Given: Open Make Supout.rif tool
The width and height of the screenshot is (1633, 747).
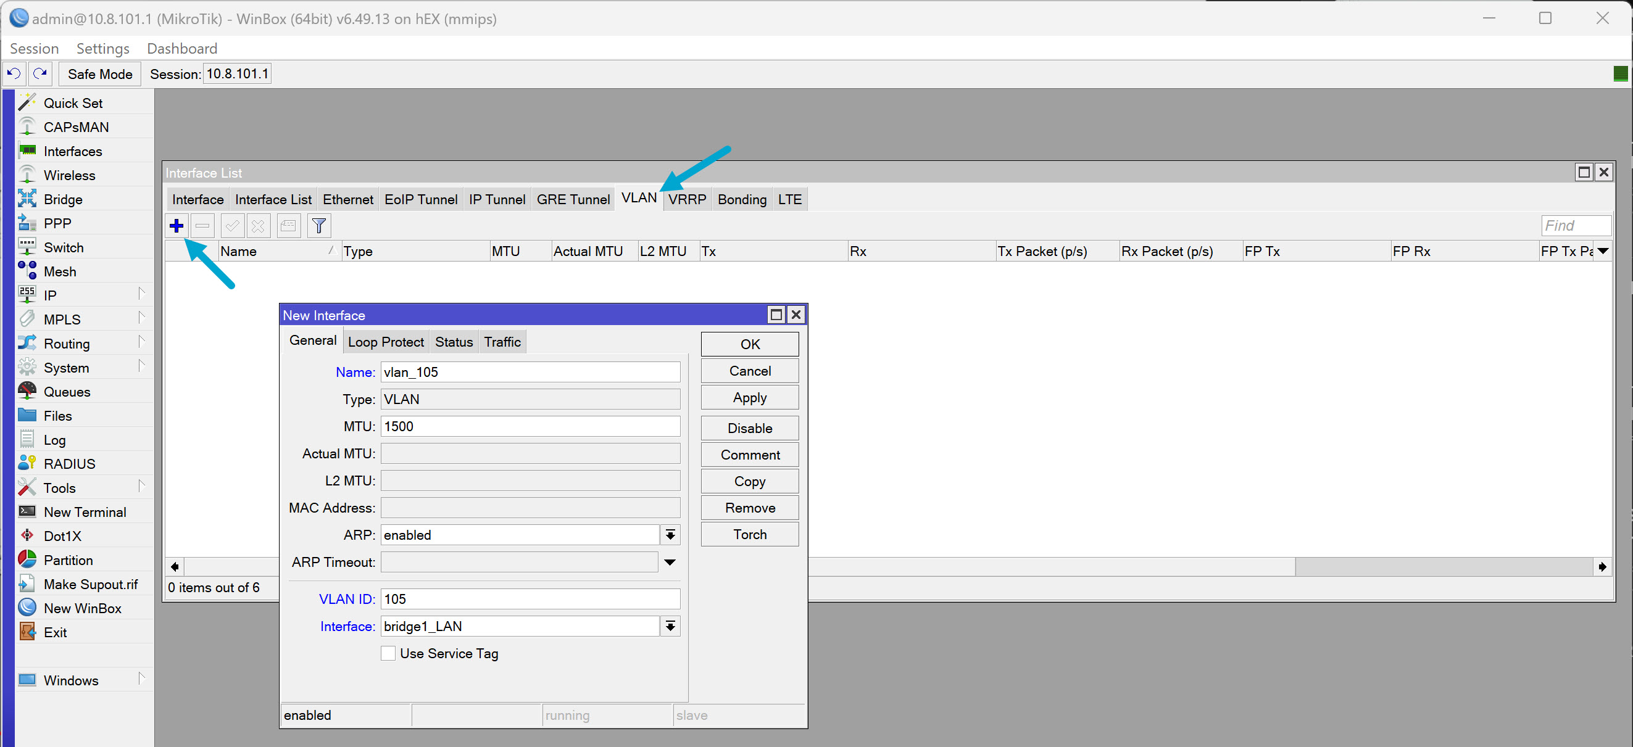Looking at the screenshot, I should 90,584.
